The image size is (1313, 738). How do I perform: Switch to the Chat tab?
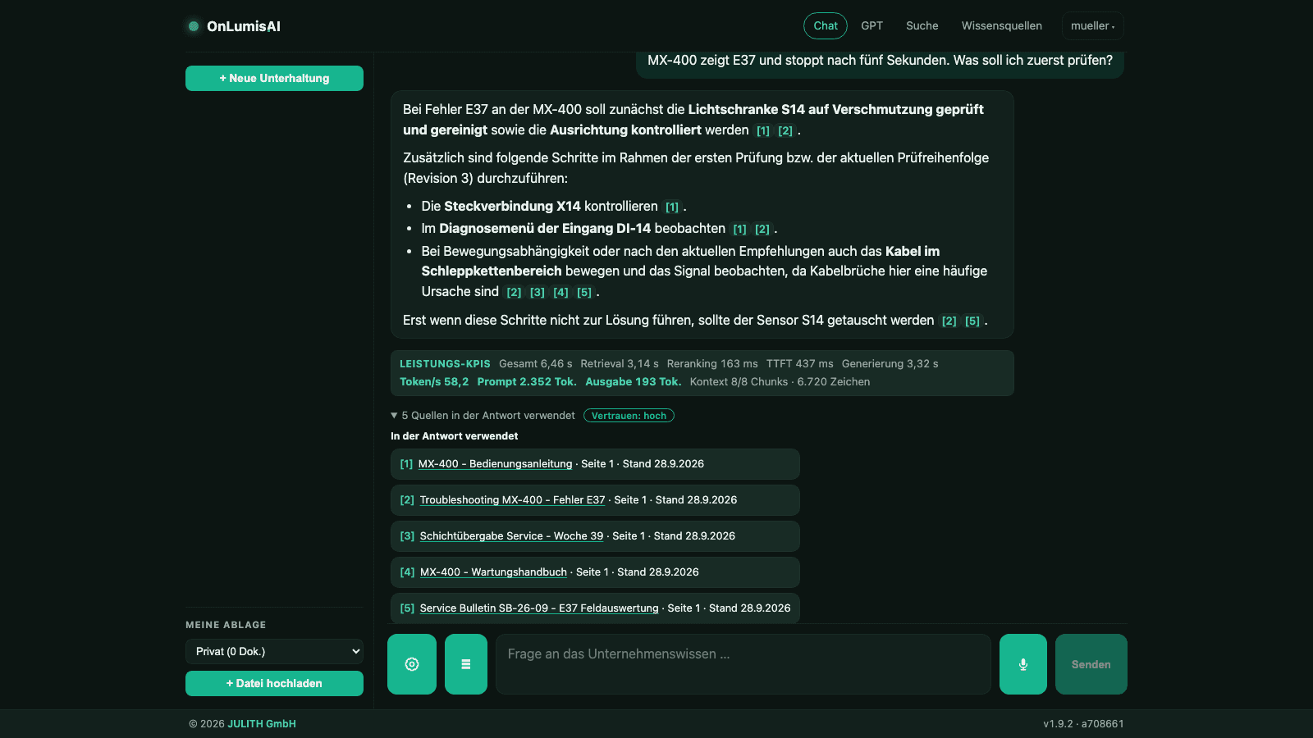coord(826,25)
